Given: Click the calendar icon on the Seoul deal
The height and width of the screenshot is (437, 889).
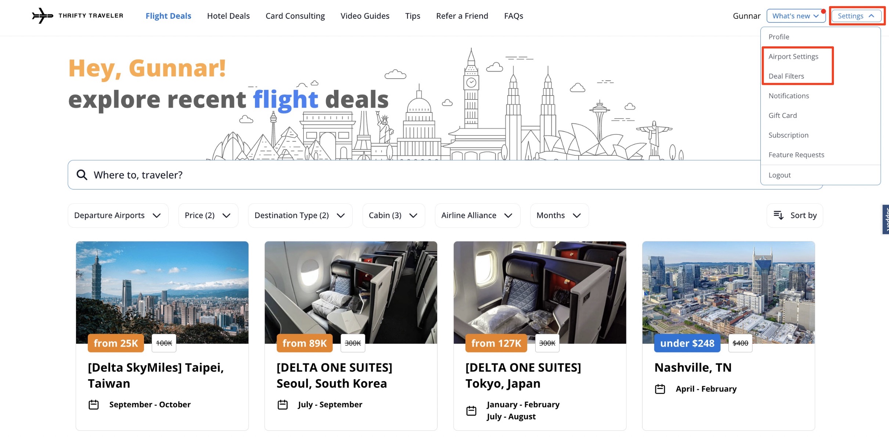Looking at the screenshot, I should click(x=282, y=404).
